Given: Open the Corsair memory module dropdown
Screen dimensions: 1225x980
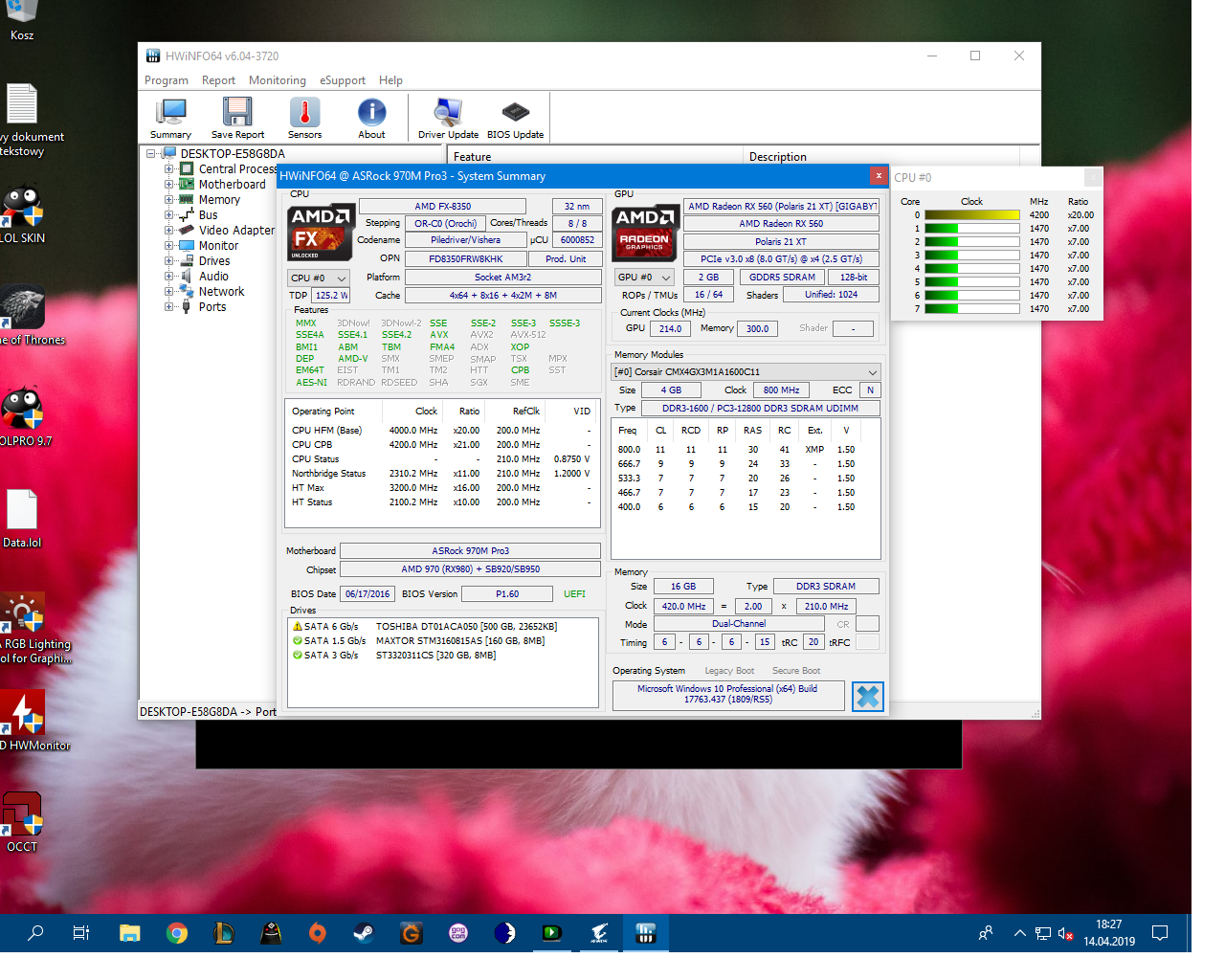Looking at the screenshot, I should tap(746, 371).
